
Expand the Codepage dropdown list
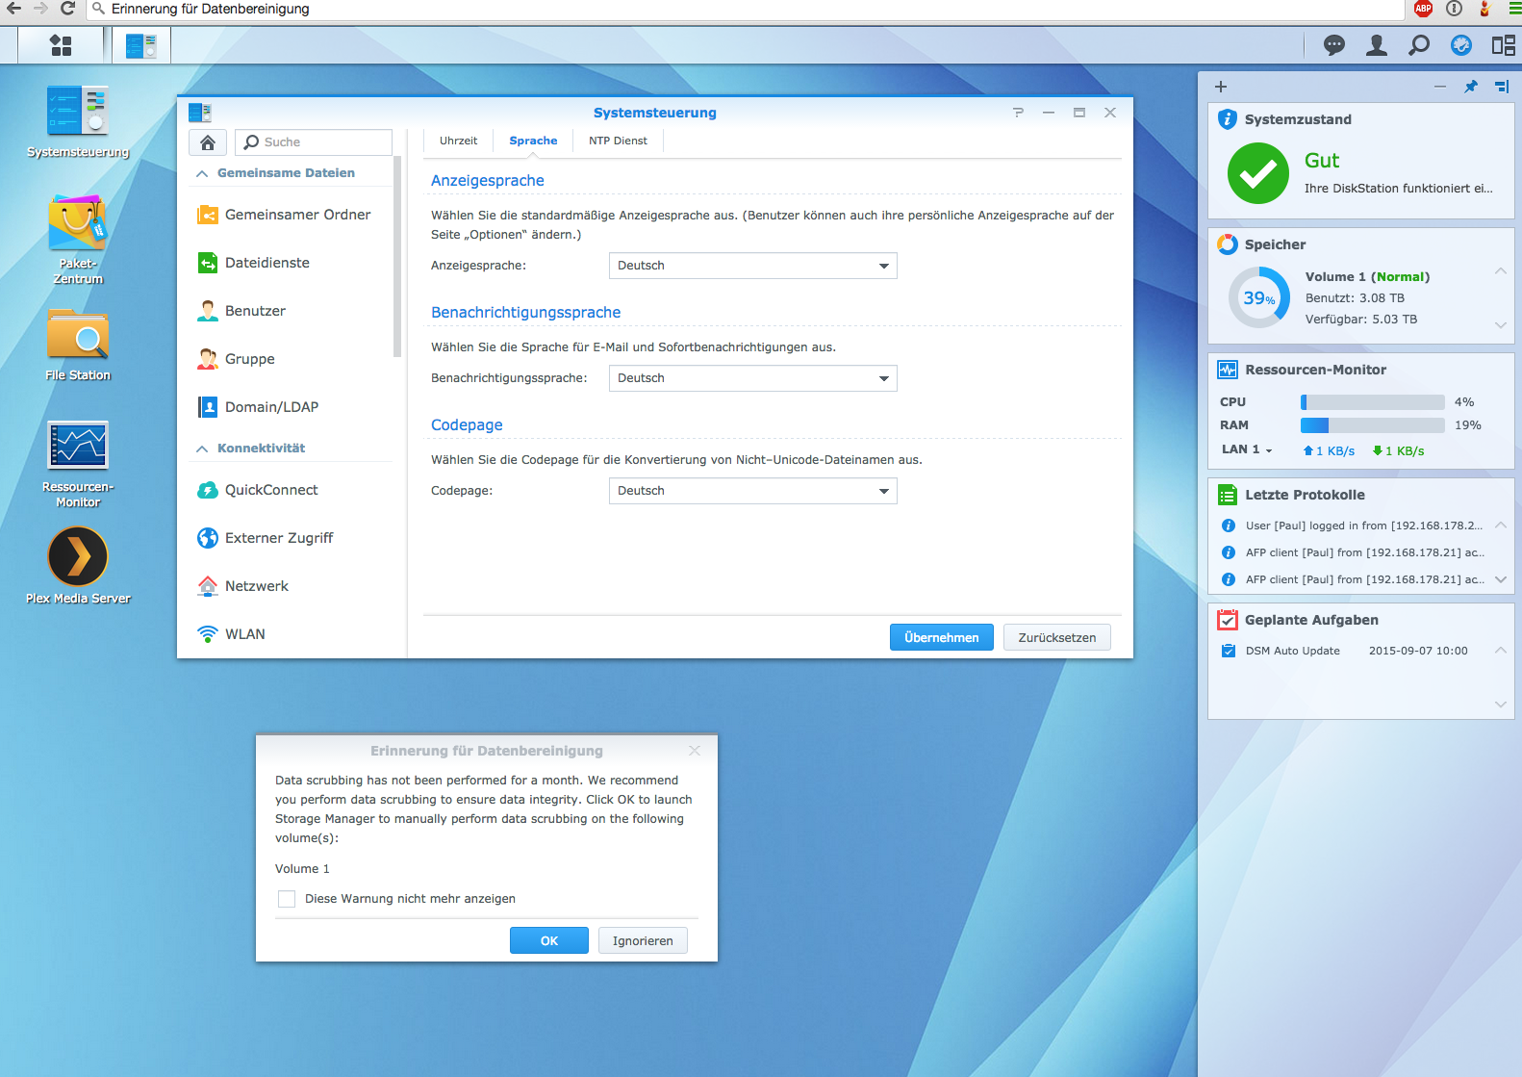click(752, 491)
